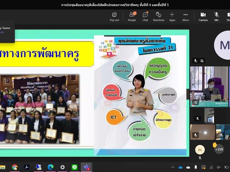This screenshot has height=172, width=230.
Task: Add Apps to the meeting
Action: coord(172,17)
